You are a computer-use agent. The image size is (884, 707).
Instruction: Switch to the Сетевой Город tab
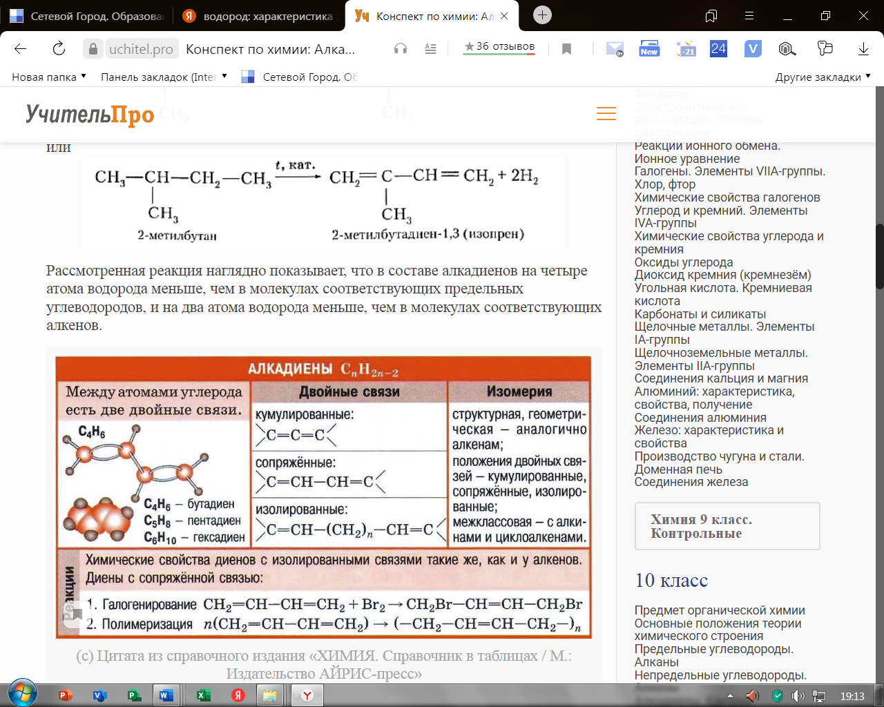87,16
